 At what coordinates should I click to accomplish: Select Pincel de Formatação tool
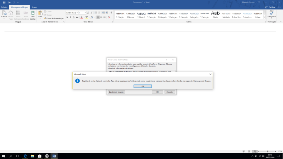click(54, 18)
